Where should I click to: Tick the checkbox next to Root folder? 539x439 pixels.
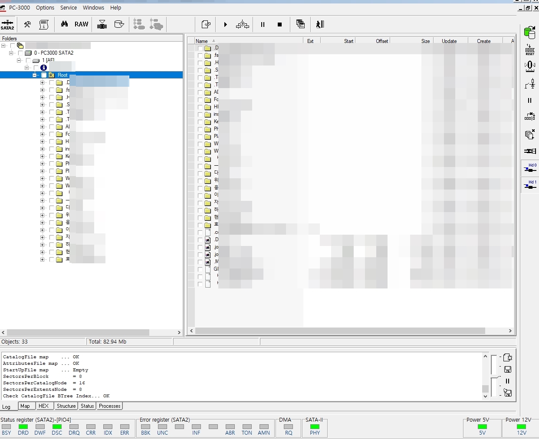(x=44, y=75)
